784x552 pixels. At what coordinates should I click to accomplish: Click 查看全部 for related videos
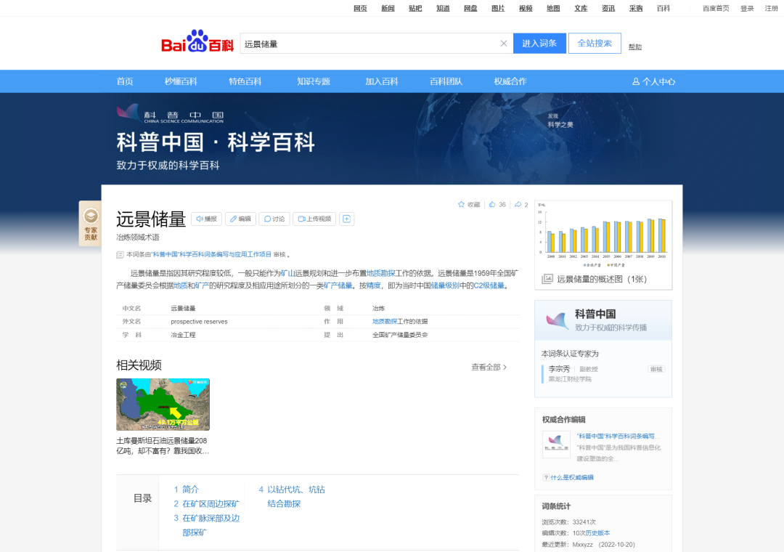point(489,367)
